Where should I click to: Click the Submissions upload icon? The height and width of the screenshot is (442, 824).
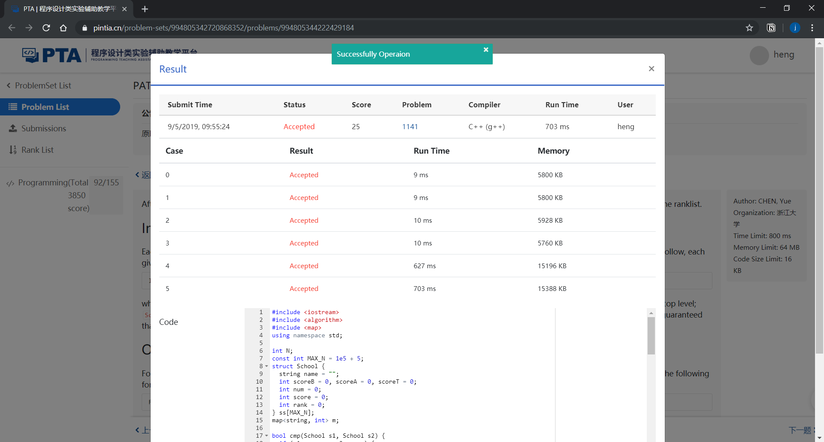click(13, 128)
